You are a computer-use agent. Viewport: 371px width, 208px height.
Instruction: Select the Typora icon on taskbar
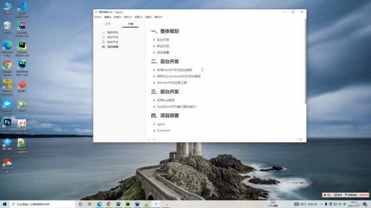(x=156, y=204)
